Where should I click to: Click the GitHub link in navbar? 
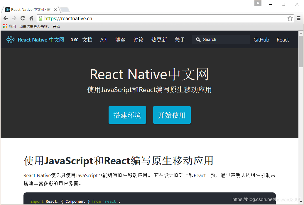click(x=261, y=39)
